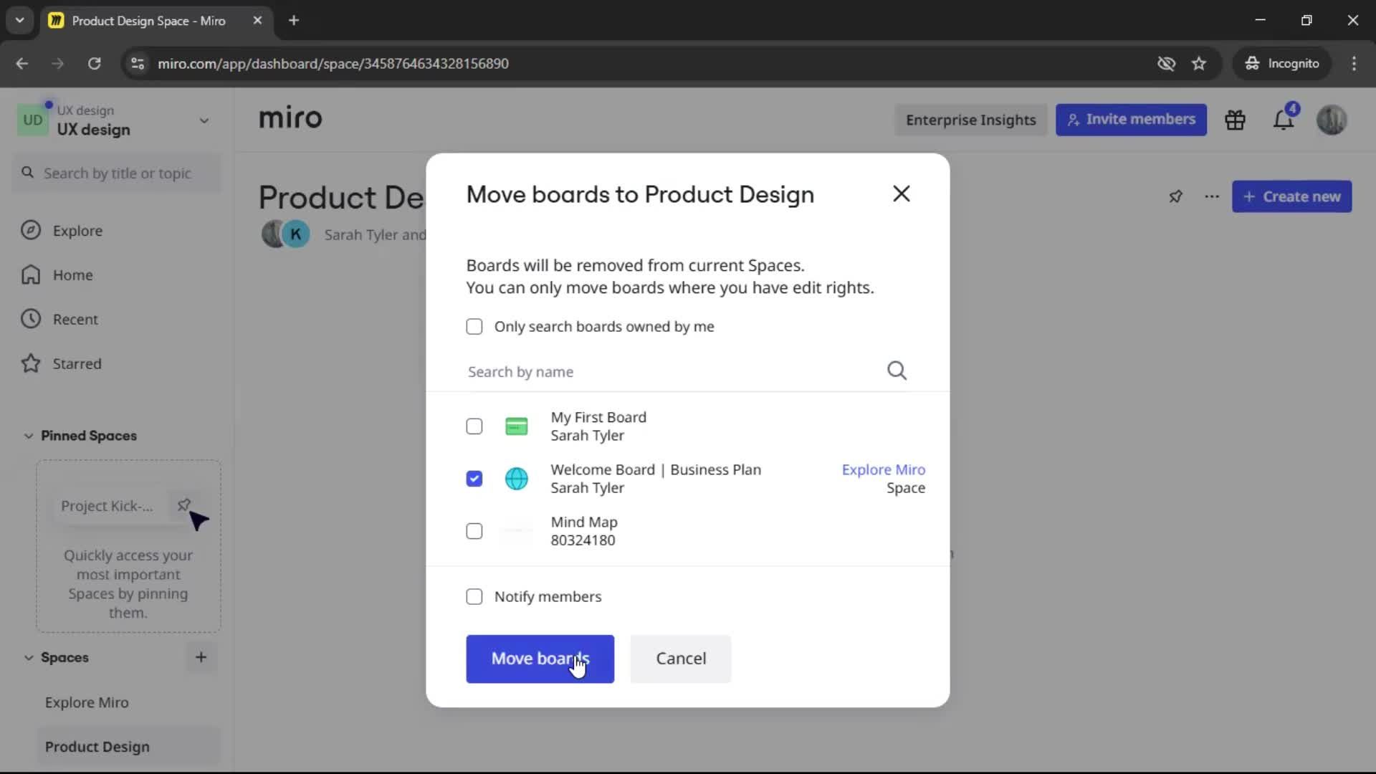Click Invite members button
The width and height of the screenshot is (1376, 774).
point(1131,120)
